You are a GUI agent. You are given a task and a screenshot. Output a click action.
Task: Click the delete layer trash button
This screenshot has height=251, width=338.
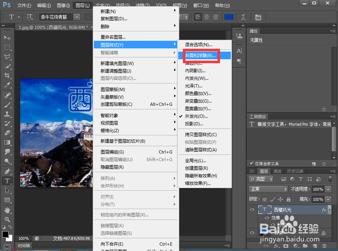[x=325, y=246]
